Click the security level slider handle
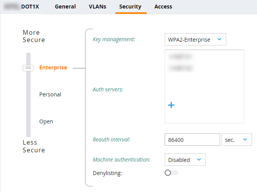The image size is (257, 192). [28, 68]
